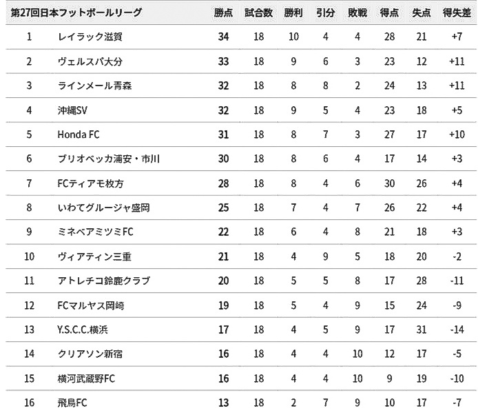Select the 得点 column header
This screenshot has width=478, height=413.
[x=389, y=12]
